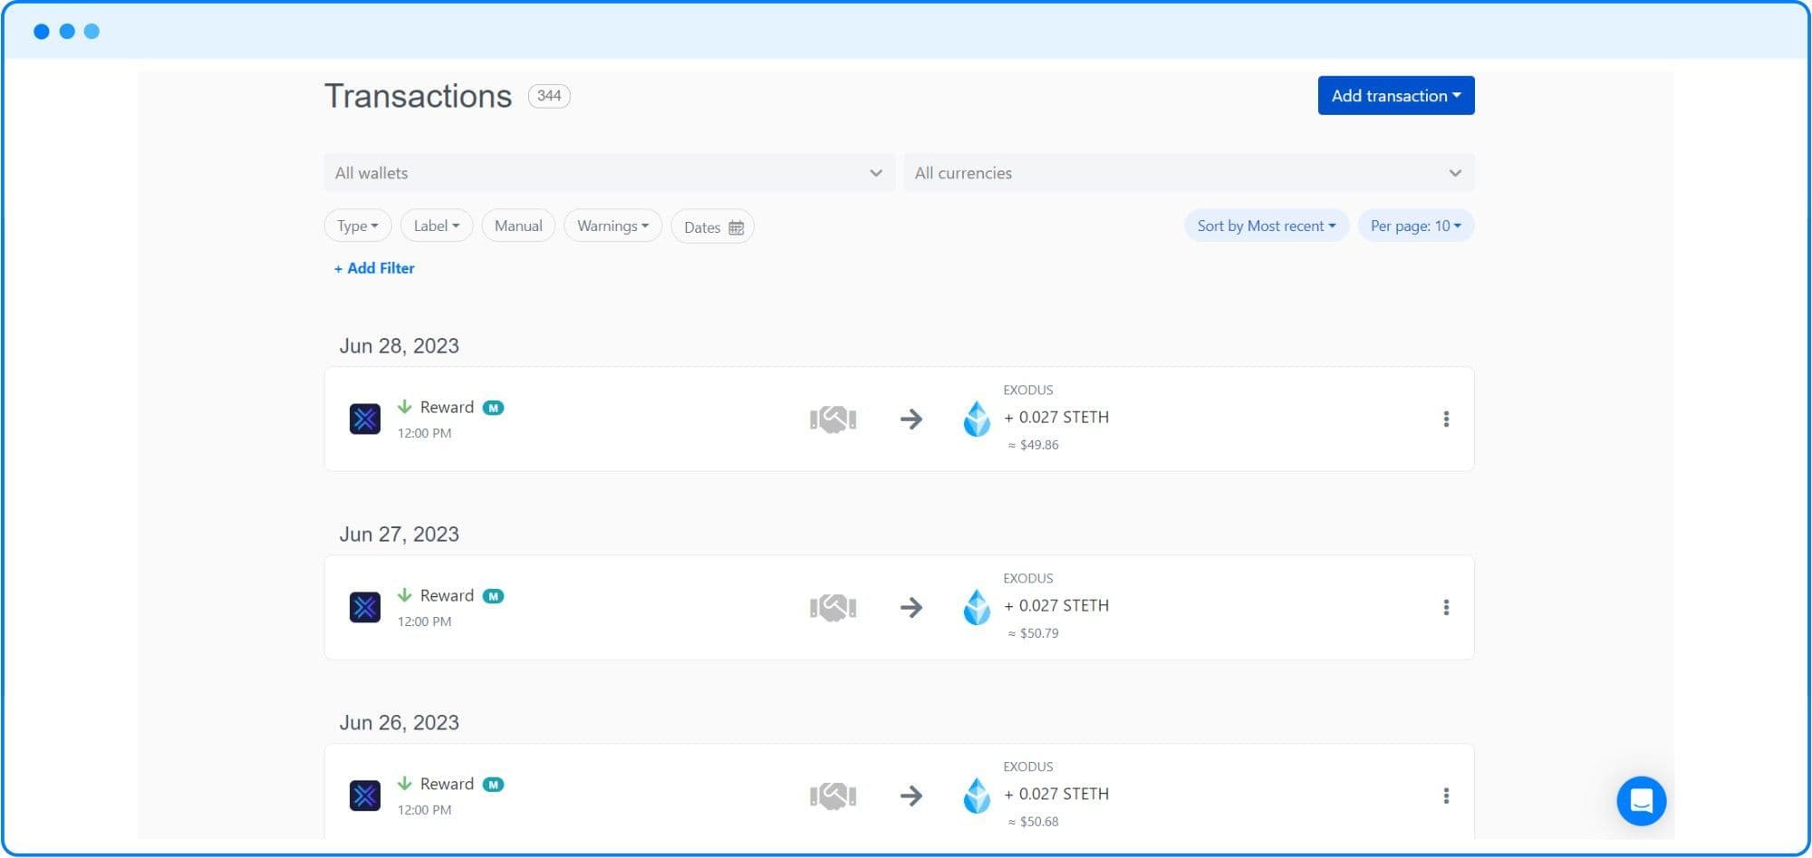Click green down arrow on Jun 26 reward
This screenshot has width=1812, height=858.
[x=405, y=784]
